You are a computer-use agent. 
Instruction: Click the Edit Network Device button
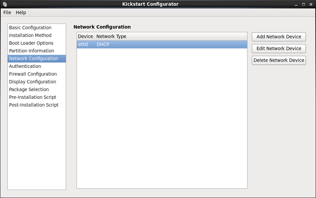(279, 48)
